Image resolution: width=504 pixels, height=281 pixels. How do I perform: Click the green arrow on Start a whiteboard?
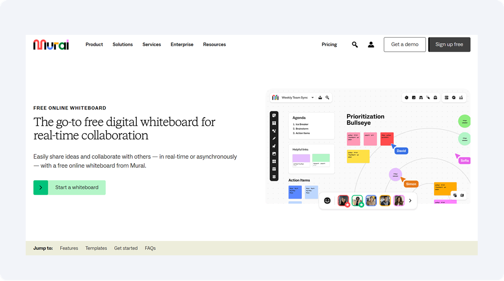click(41, 187)
